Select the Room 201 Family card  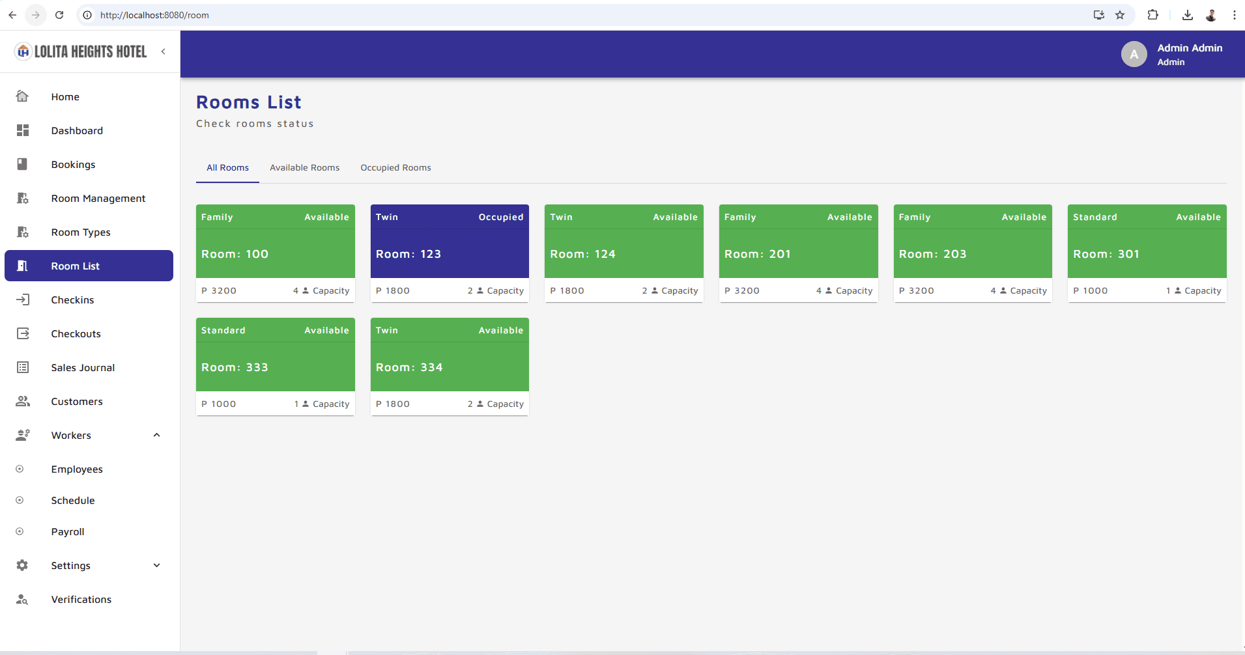coord(798,253)
